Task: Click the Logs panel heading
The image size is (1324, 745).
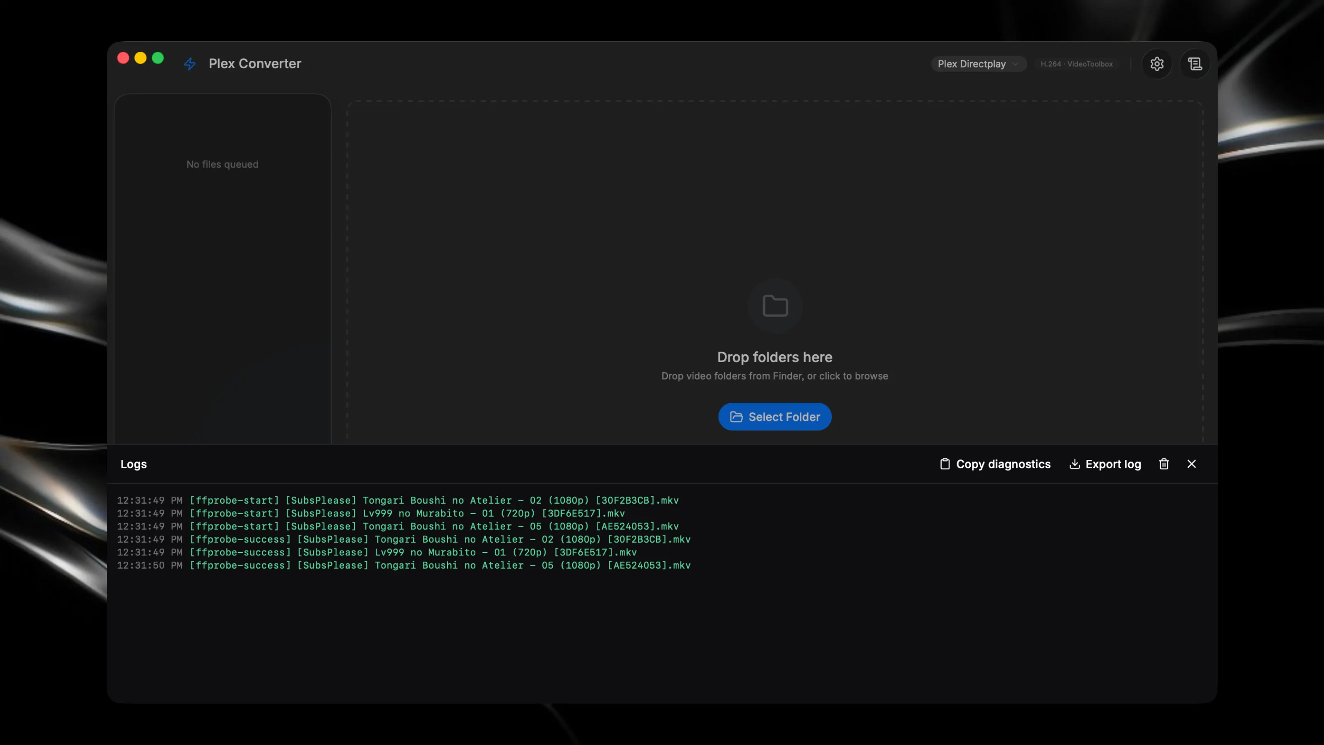Action: pos(134,464)
